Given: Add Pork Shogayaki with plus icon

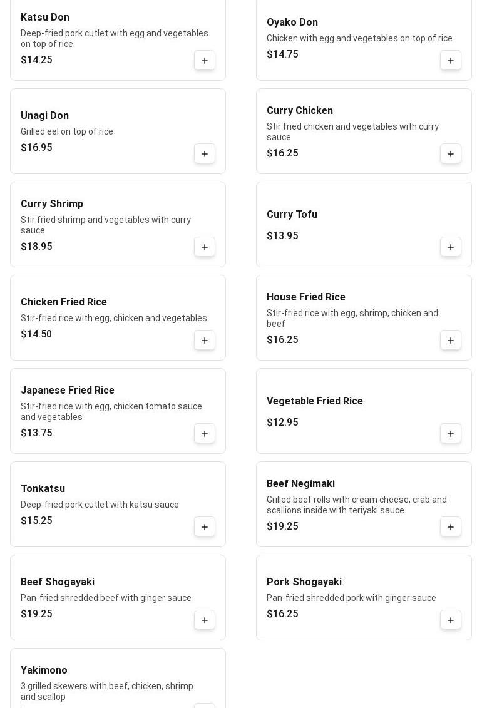Looking at the screenshot, I should (451, 620).
